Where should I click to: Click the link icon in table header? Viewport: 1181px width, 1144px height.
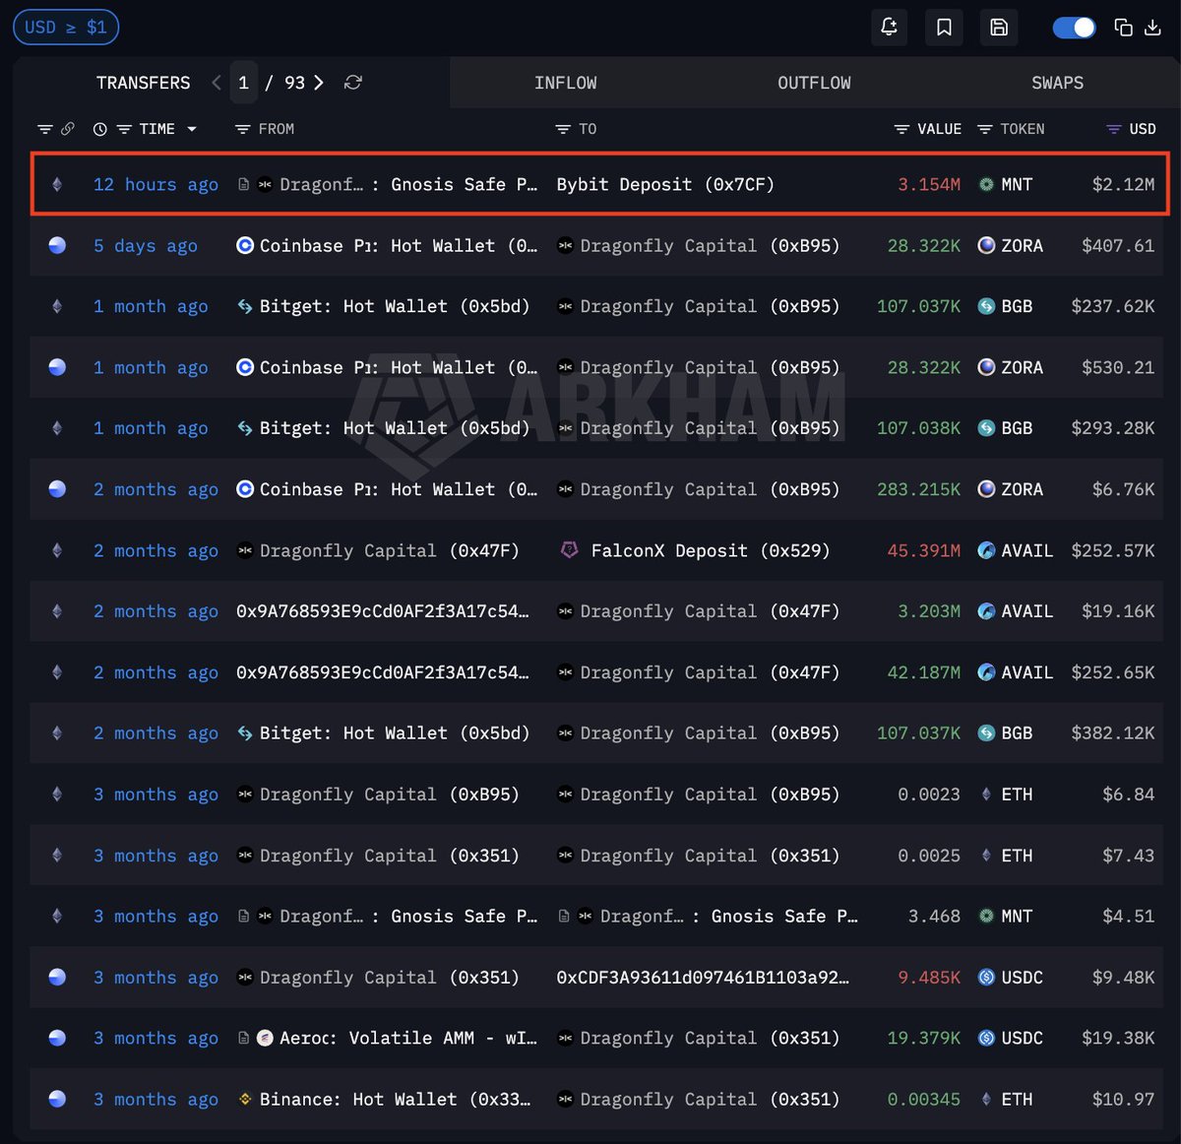click(67, 129)
